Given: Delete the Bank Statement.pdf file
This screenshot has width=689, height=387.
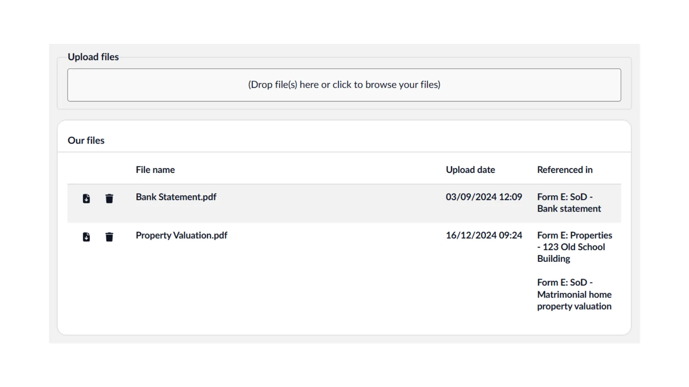Looking at the screenshot, I should point(109,198).
